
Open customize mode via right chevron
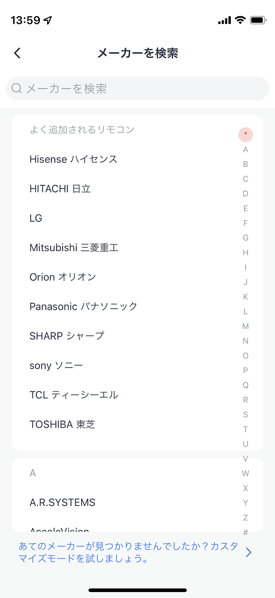pyautogui.click(x=249, y=552)
